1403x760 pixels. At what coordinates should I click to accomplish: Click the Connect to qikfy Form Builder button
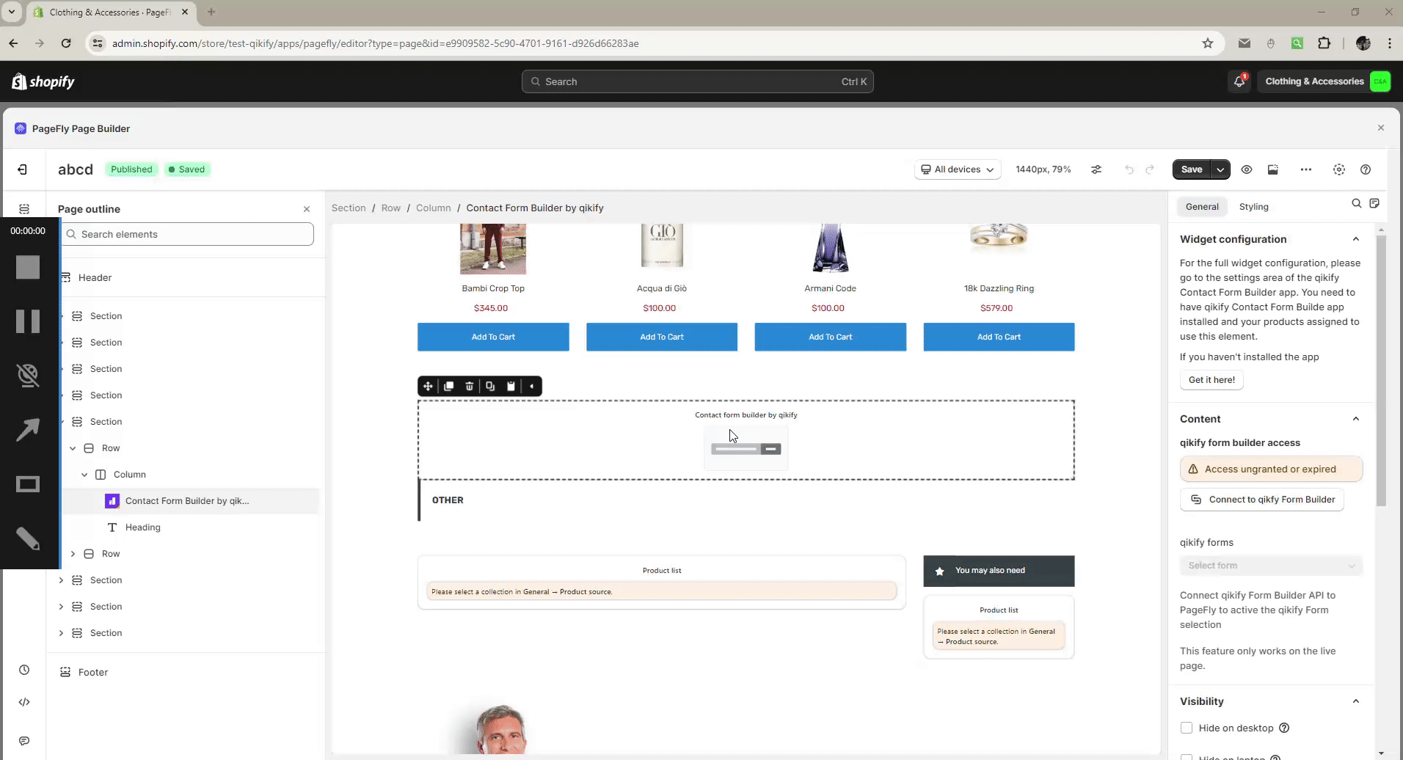point(1262,500)
